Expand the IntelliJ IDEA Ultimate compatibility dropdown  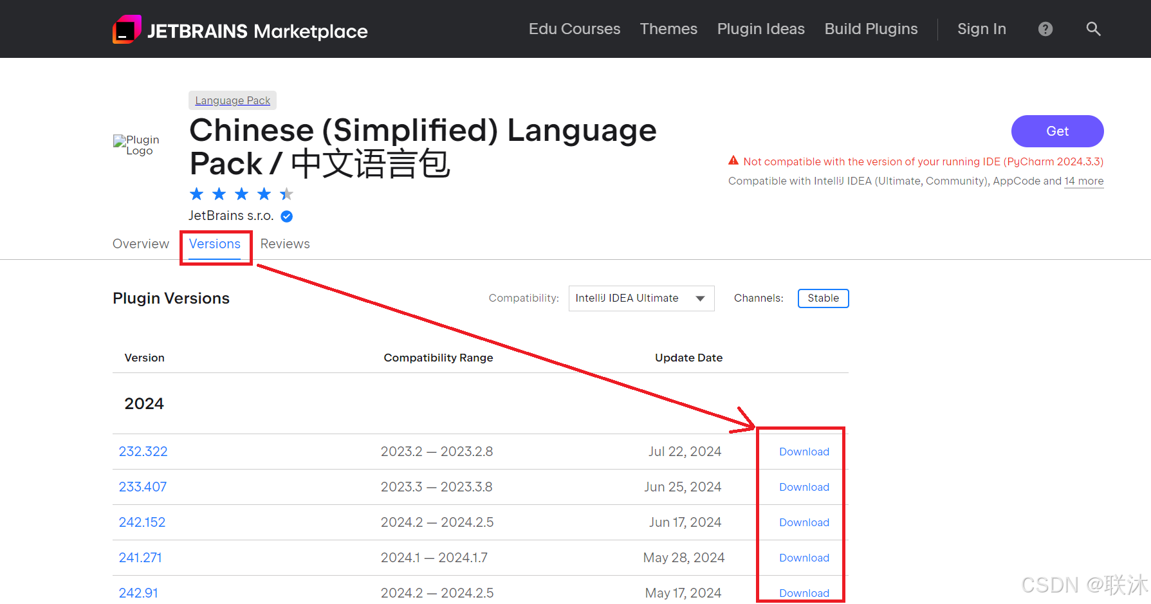click(641, 298)
